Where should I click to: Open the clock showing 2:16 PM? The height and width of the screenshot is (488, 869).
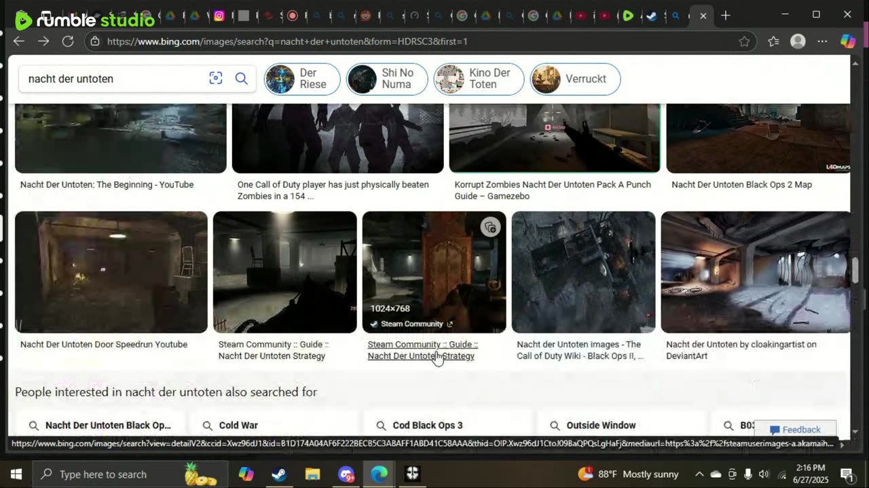pos(809,474)
